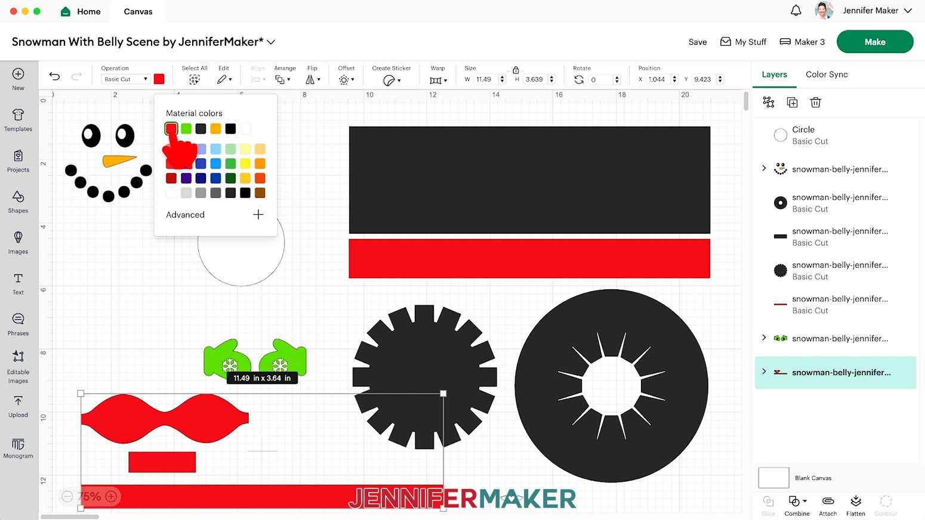Click the Home icon
Image resolution: width=925 pixels, height=520 pixels.
(x=66, y=11)
